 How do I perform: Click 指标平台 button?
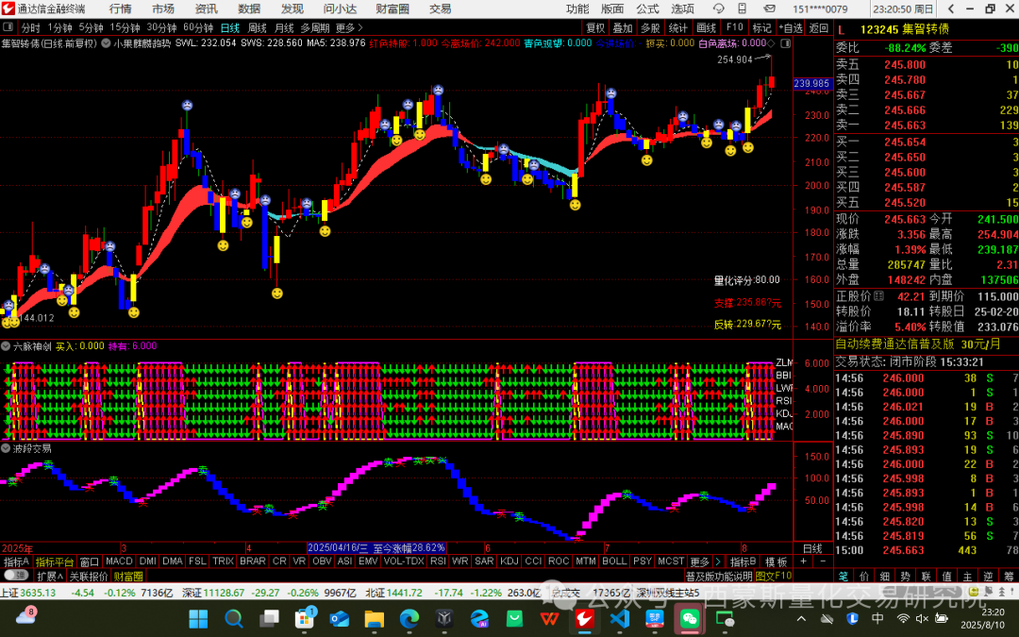(55, 562)
